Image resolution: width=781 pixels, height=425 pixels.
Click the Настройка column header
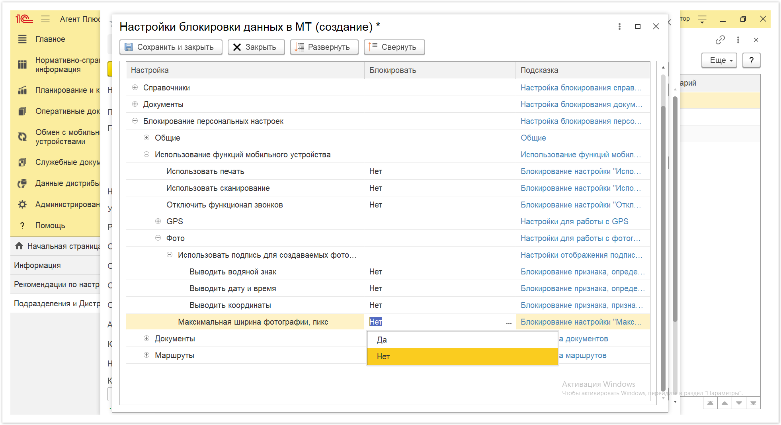coord(245,70)
